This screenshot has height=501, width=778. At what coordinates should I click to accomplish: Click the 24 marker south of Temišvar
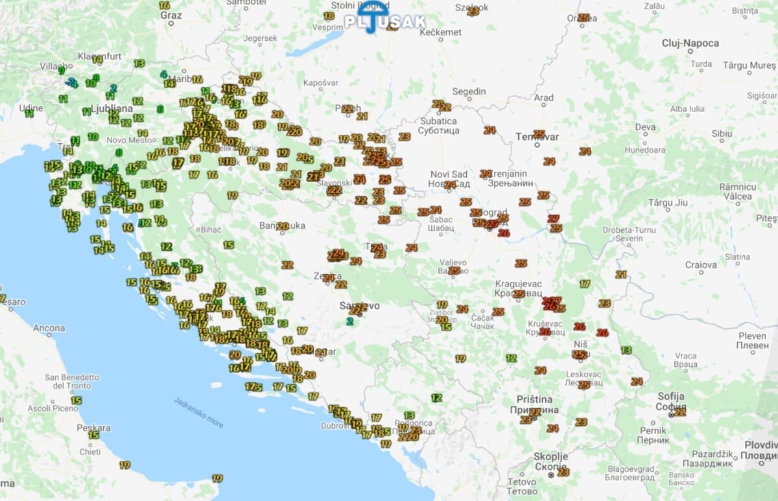click(x=549, y=161)
